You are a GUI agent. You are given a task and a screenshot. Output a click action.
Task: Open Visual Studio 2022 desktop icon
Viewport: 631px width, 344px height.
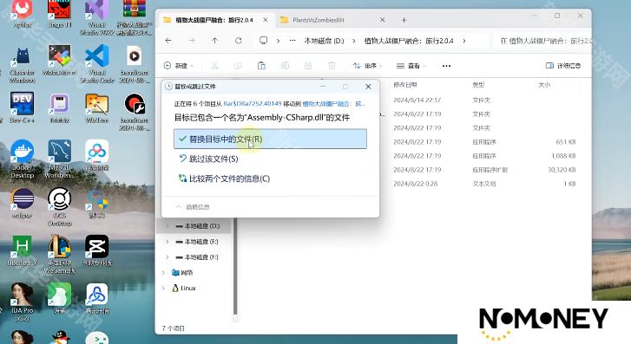point(97,17)
